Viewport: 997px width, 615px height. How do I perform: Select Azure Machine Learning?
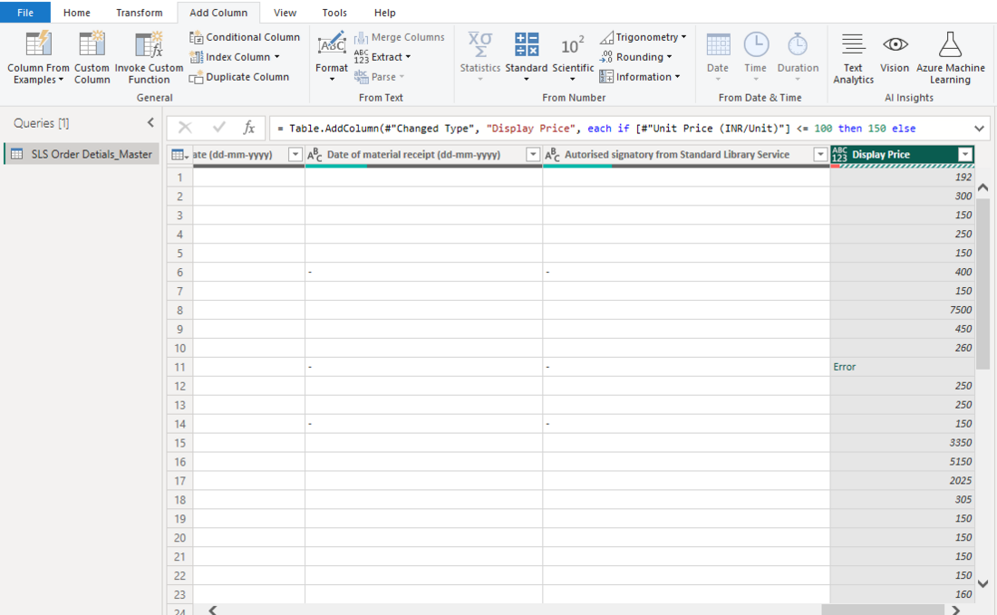click(x=950, y=57)
